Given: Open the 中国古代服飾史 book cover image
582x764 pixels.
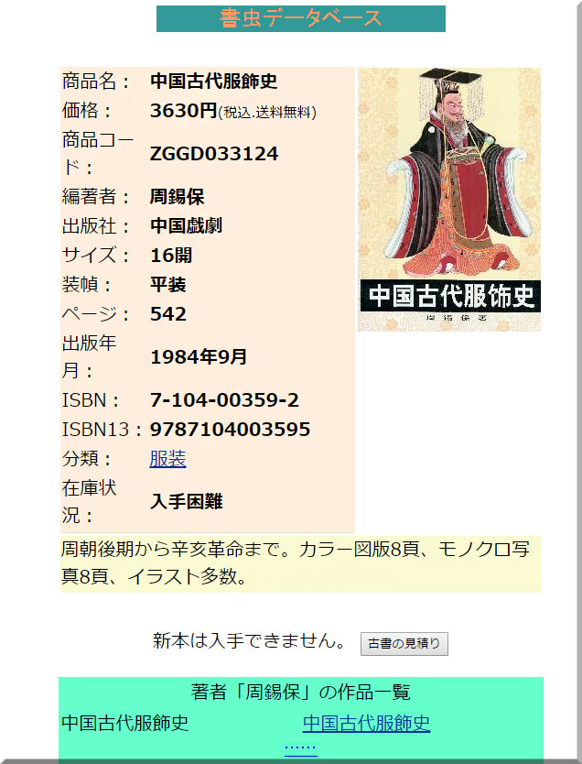Looking at the screenshot, I should coord(449,200).
